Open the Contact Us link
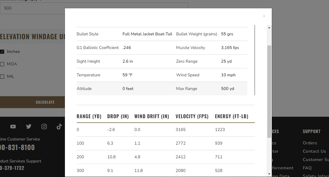Image resolution: width=329 pixels, height=177 pixels. [x=314, y=151]
